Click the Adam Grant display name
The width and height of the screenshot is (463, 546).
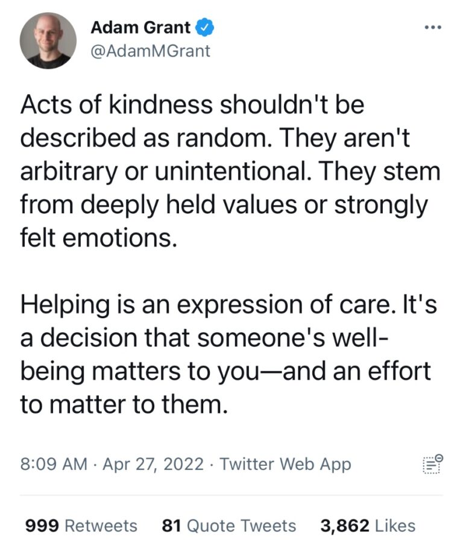[141, 27]
